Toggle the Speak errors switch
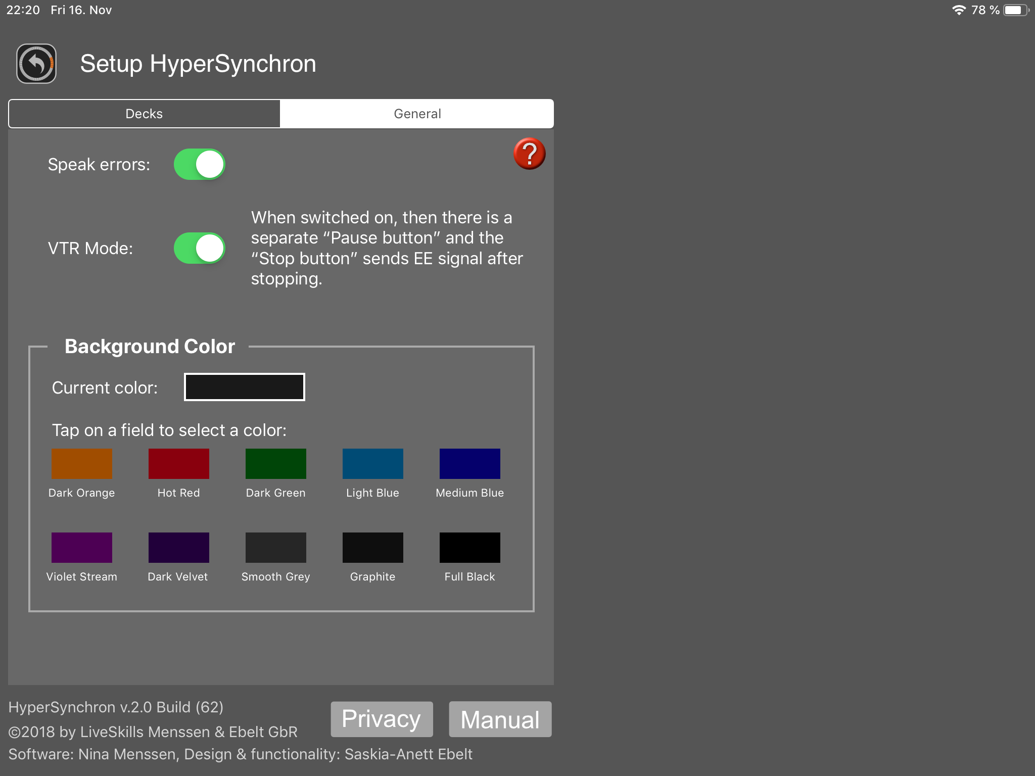The width and height of the screenshot is (1035, 776). (x=200, y=164)
